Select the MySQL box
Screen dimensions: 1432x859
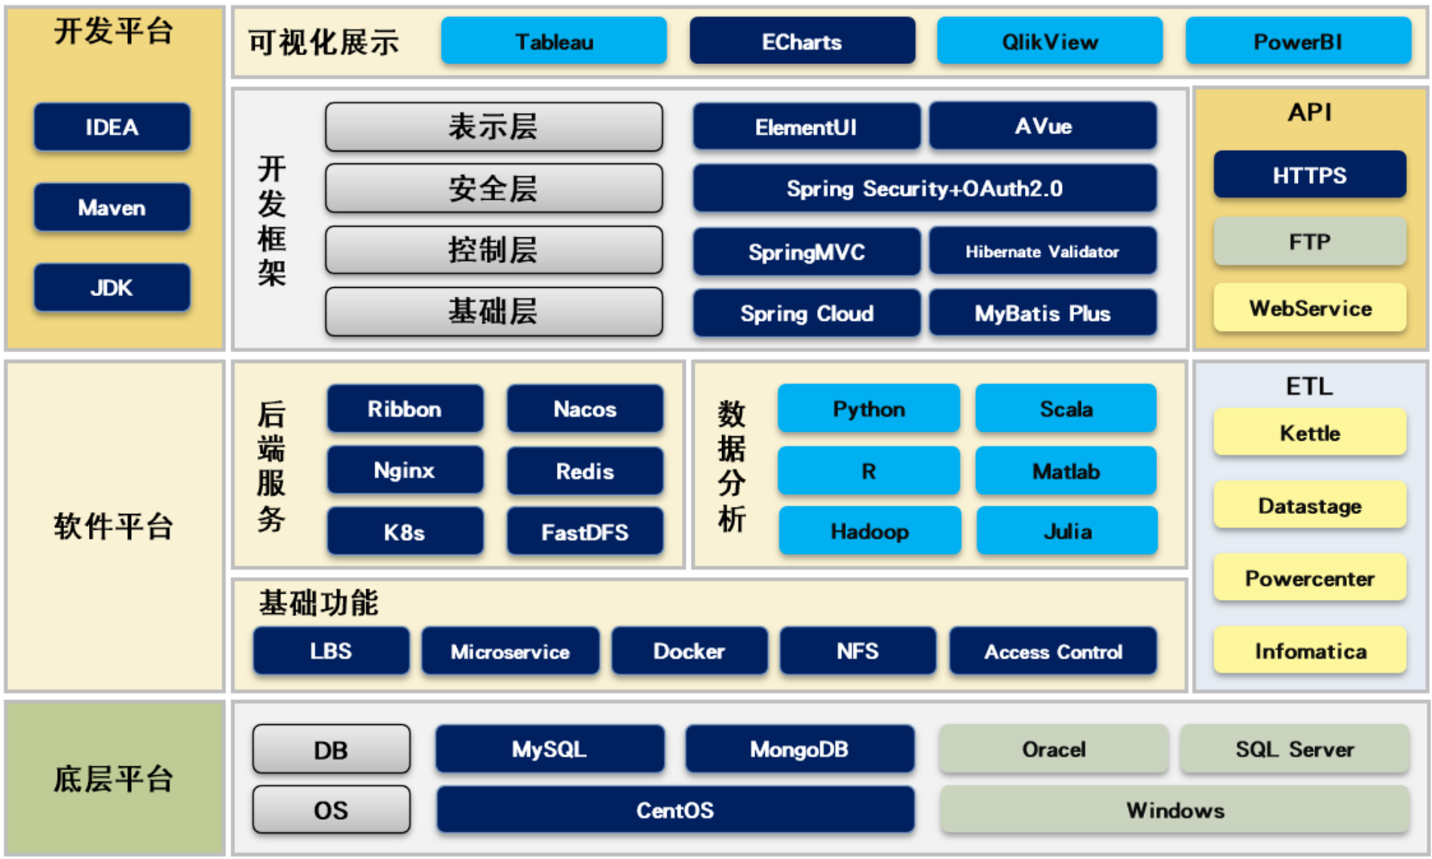point(549,749)
